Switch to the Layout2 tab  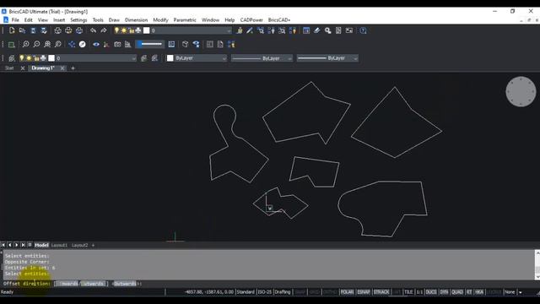point(79,245)
